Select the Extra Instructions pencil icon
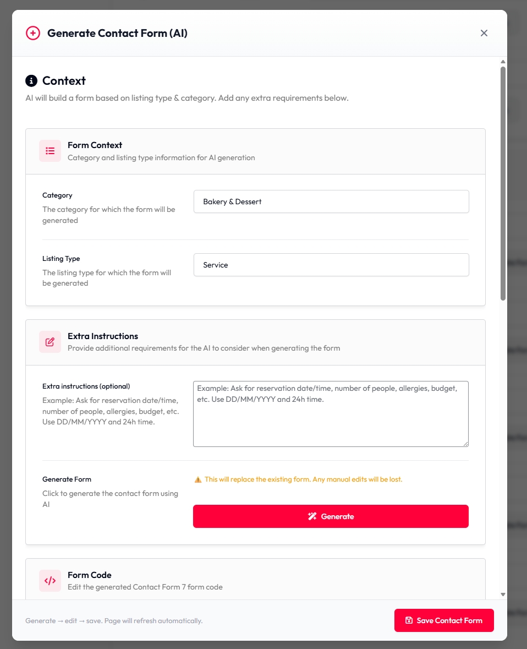Viewport: 527px width, 649px height. tap(50, 342)
